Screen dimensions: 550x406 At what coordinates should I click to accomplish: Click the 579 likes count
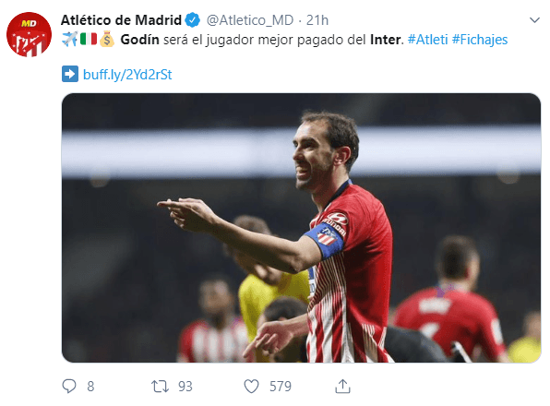[281, 387]
